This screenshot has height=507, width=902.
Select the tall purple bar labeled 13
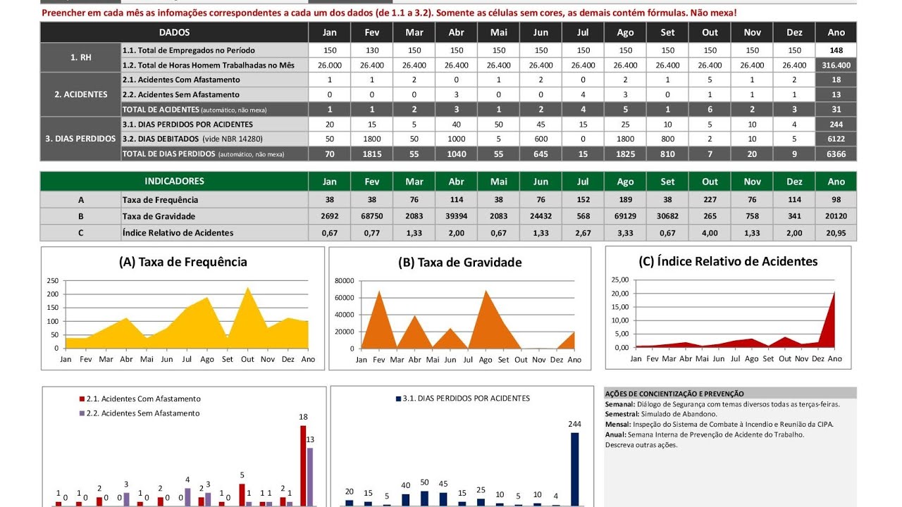click(x=310, y=477)
